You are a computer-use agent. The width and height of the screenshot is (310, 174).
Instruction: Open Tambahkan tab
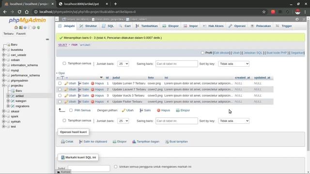[147, 26]
